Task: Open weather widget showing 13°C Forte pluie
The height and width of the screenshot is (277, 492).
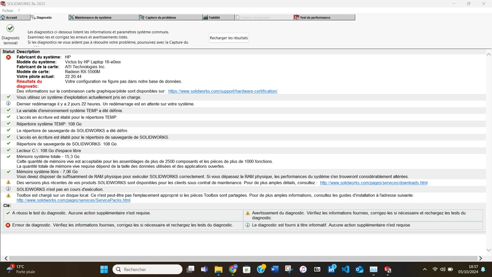Action: coord(22,269)
